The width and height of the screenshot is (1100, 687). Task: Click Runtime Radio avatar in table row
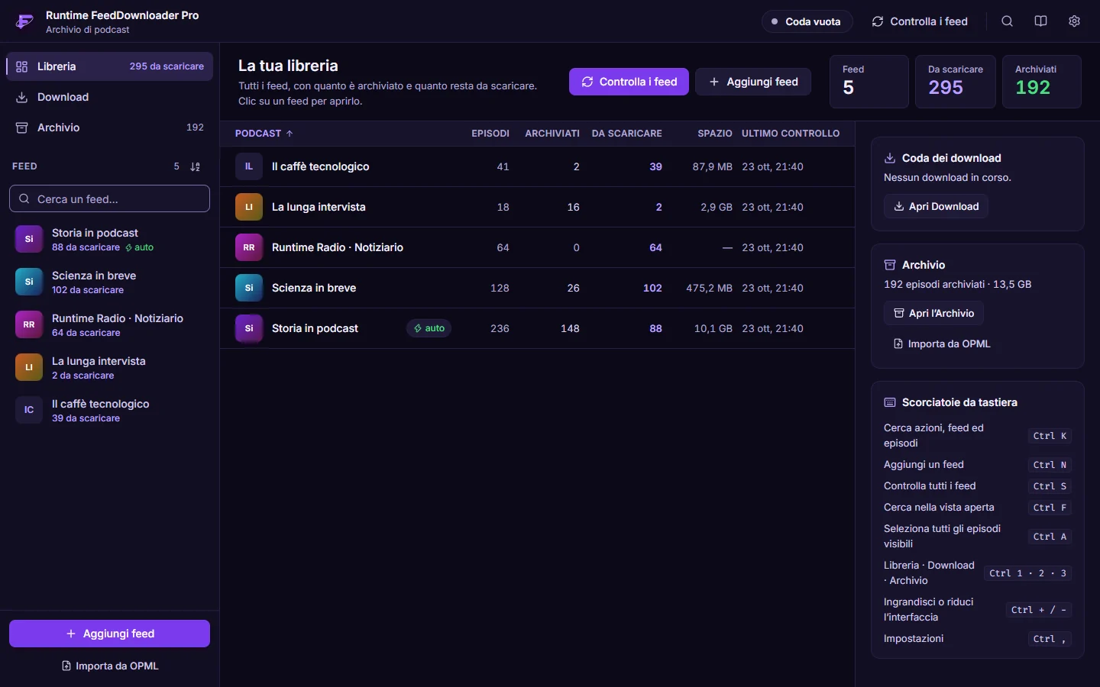click(249, 247)
